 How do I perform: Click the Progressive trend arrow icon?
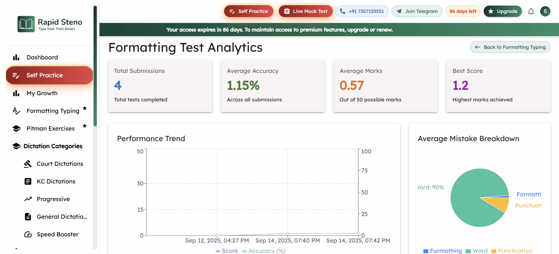(x=28, y=199)
